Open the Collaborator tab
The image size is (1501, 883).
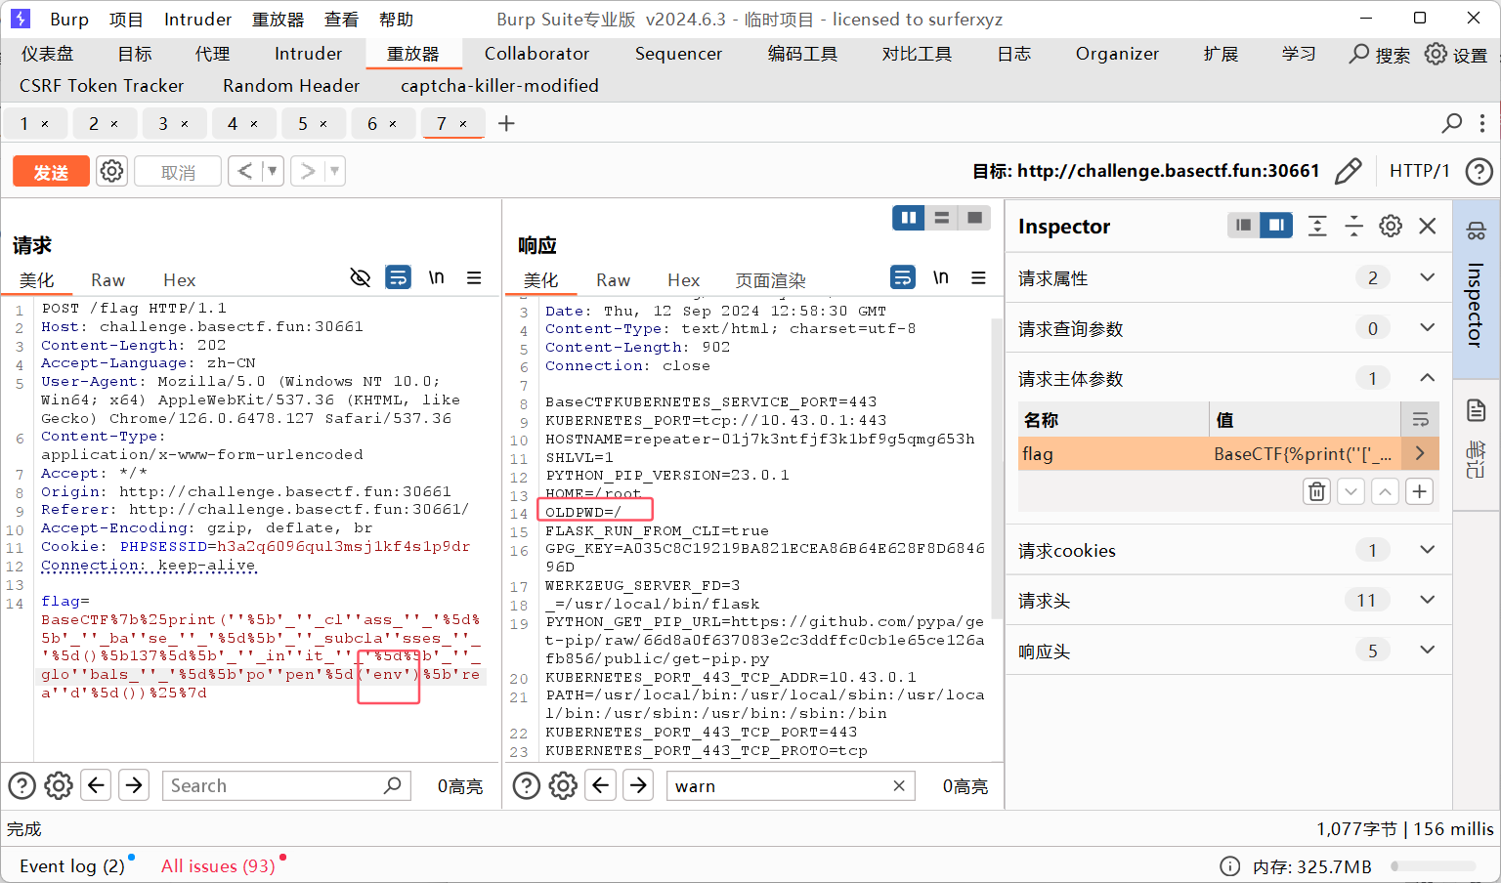(536, 54)
